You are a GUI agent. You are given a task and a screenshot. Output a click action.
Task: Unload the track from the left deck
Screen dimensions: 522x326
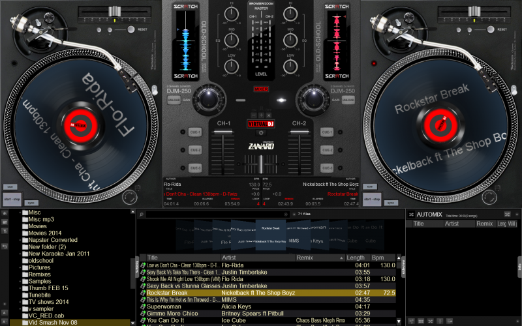pos(174,100)
